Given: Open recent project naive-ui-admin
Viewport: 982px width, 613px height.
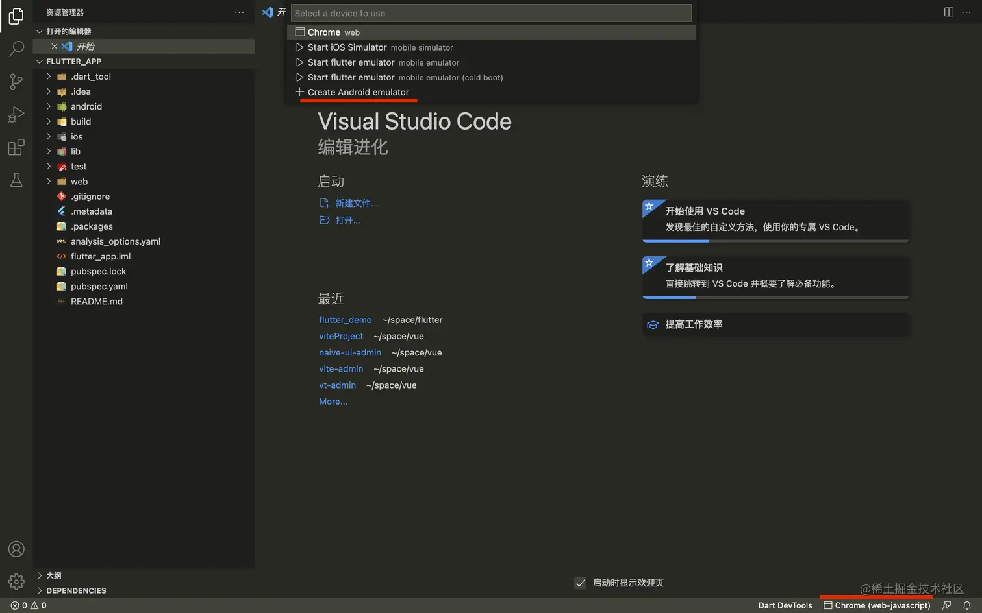Looking at the screenshot, I should point(350,352).
